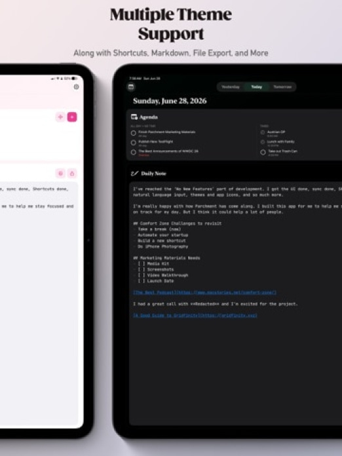
Task: Click the red Overdue label
Action: pos(143,155)
